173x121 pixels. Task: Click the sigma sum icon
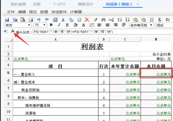pyautogui.click(x=160, y=20)
